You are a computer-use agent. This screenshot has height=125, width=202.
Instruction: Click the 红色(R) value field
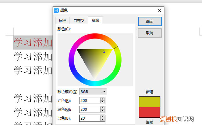pos(90,100)
